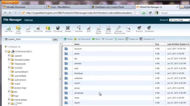The height and width of the screenshot is (106, 190).
Task: Click the Back navigation arrow
Action: [96, 39]
